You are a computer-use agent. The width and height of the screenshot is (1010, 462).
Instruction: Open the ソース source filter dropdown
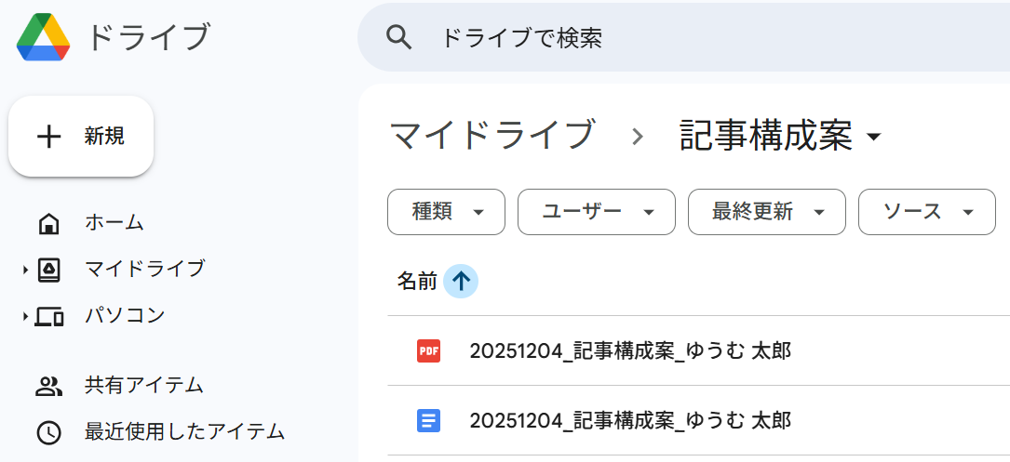927,212
